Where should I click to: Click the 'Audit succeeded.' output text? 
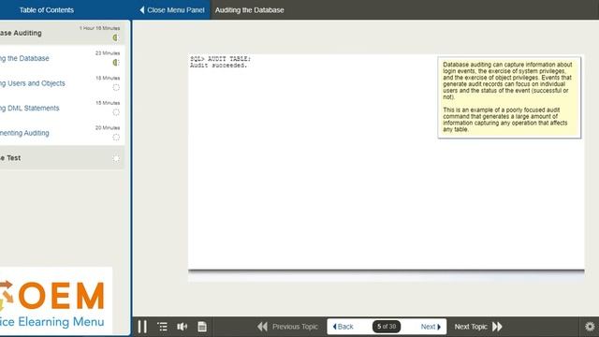pos(218,66)
